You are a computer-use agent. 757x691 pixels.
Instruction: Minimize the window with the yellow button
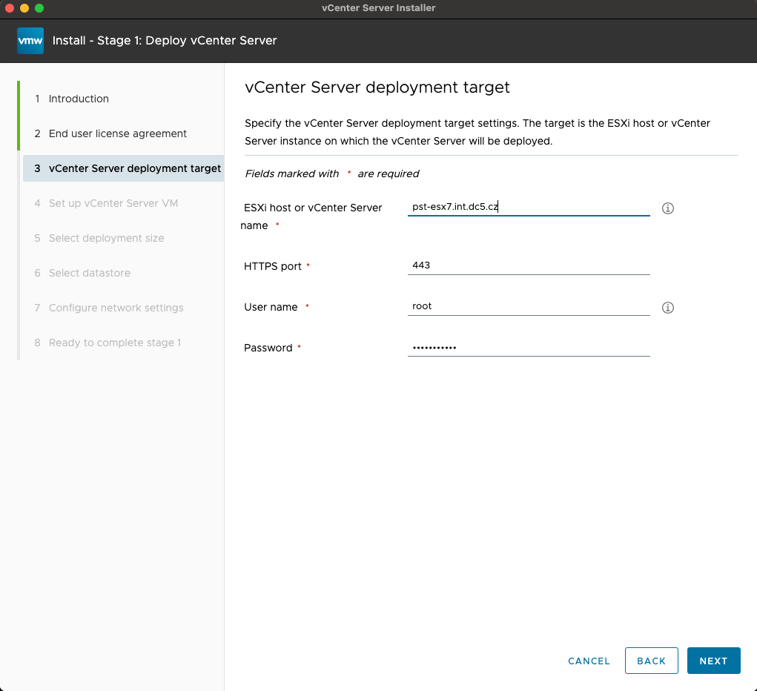(x=24, y=7)
